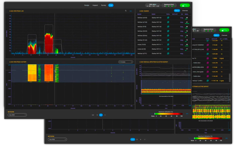The width and height of the screenshot is (236, 146).
Task: Click Wi-Fi tech icon for NetGear (e7:3d) row
Action: pos(168,22)
